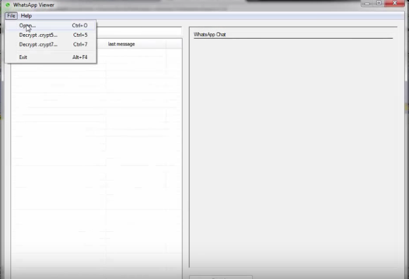Choose Exit from the File menu
409x279 pixels.
[x=24, y=57]
